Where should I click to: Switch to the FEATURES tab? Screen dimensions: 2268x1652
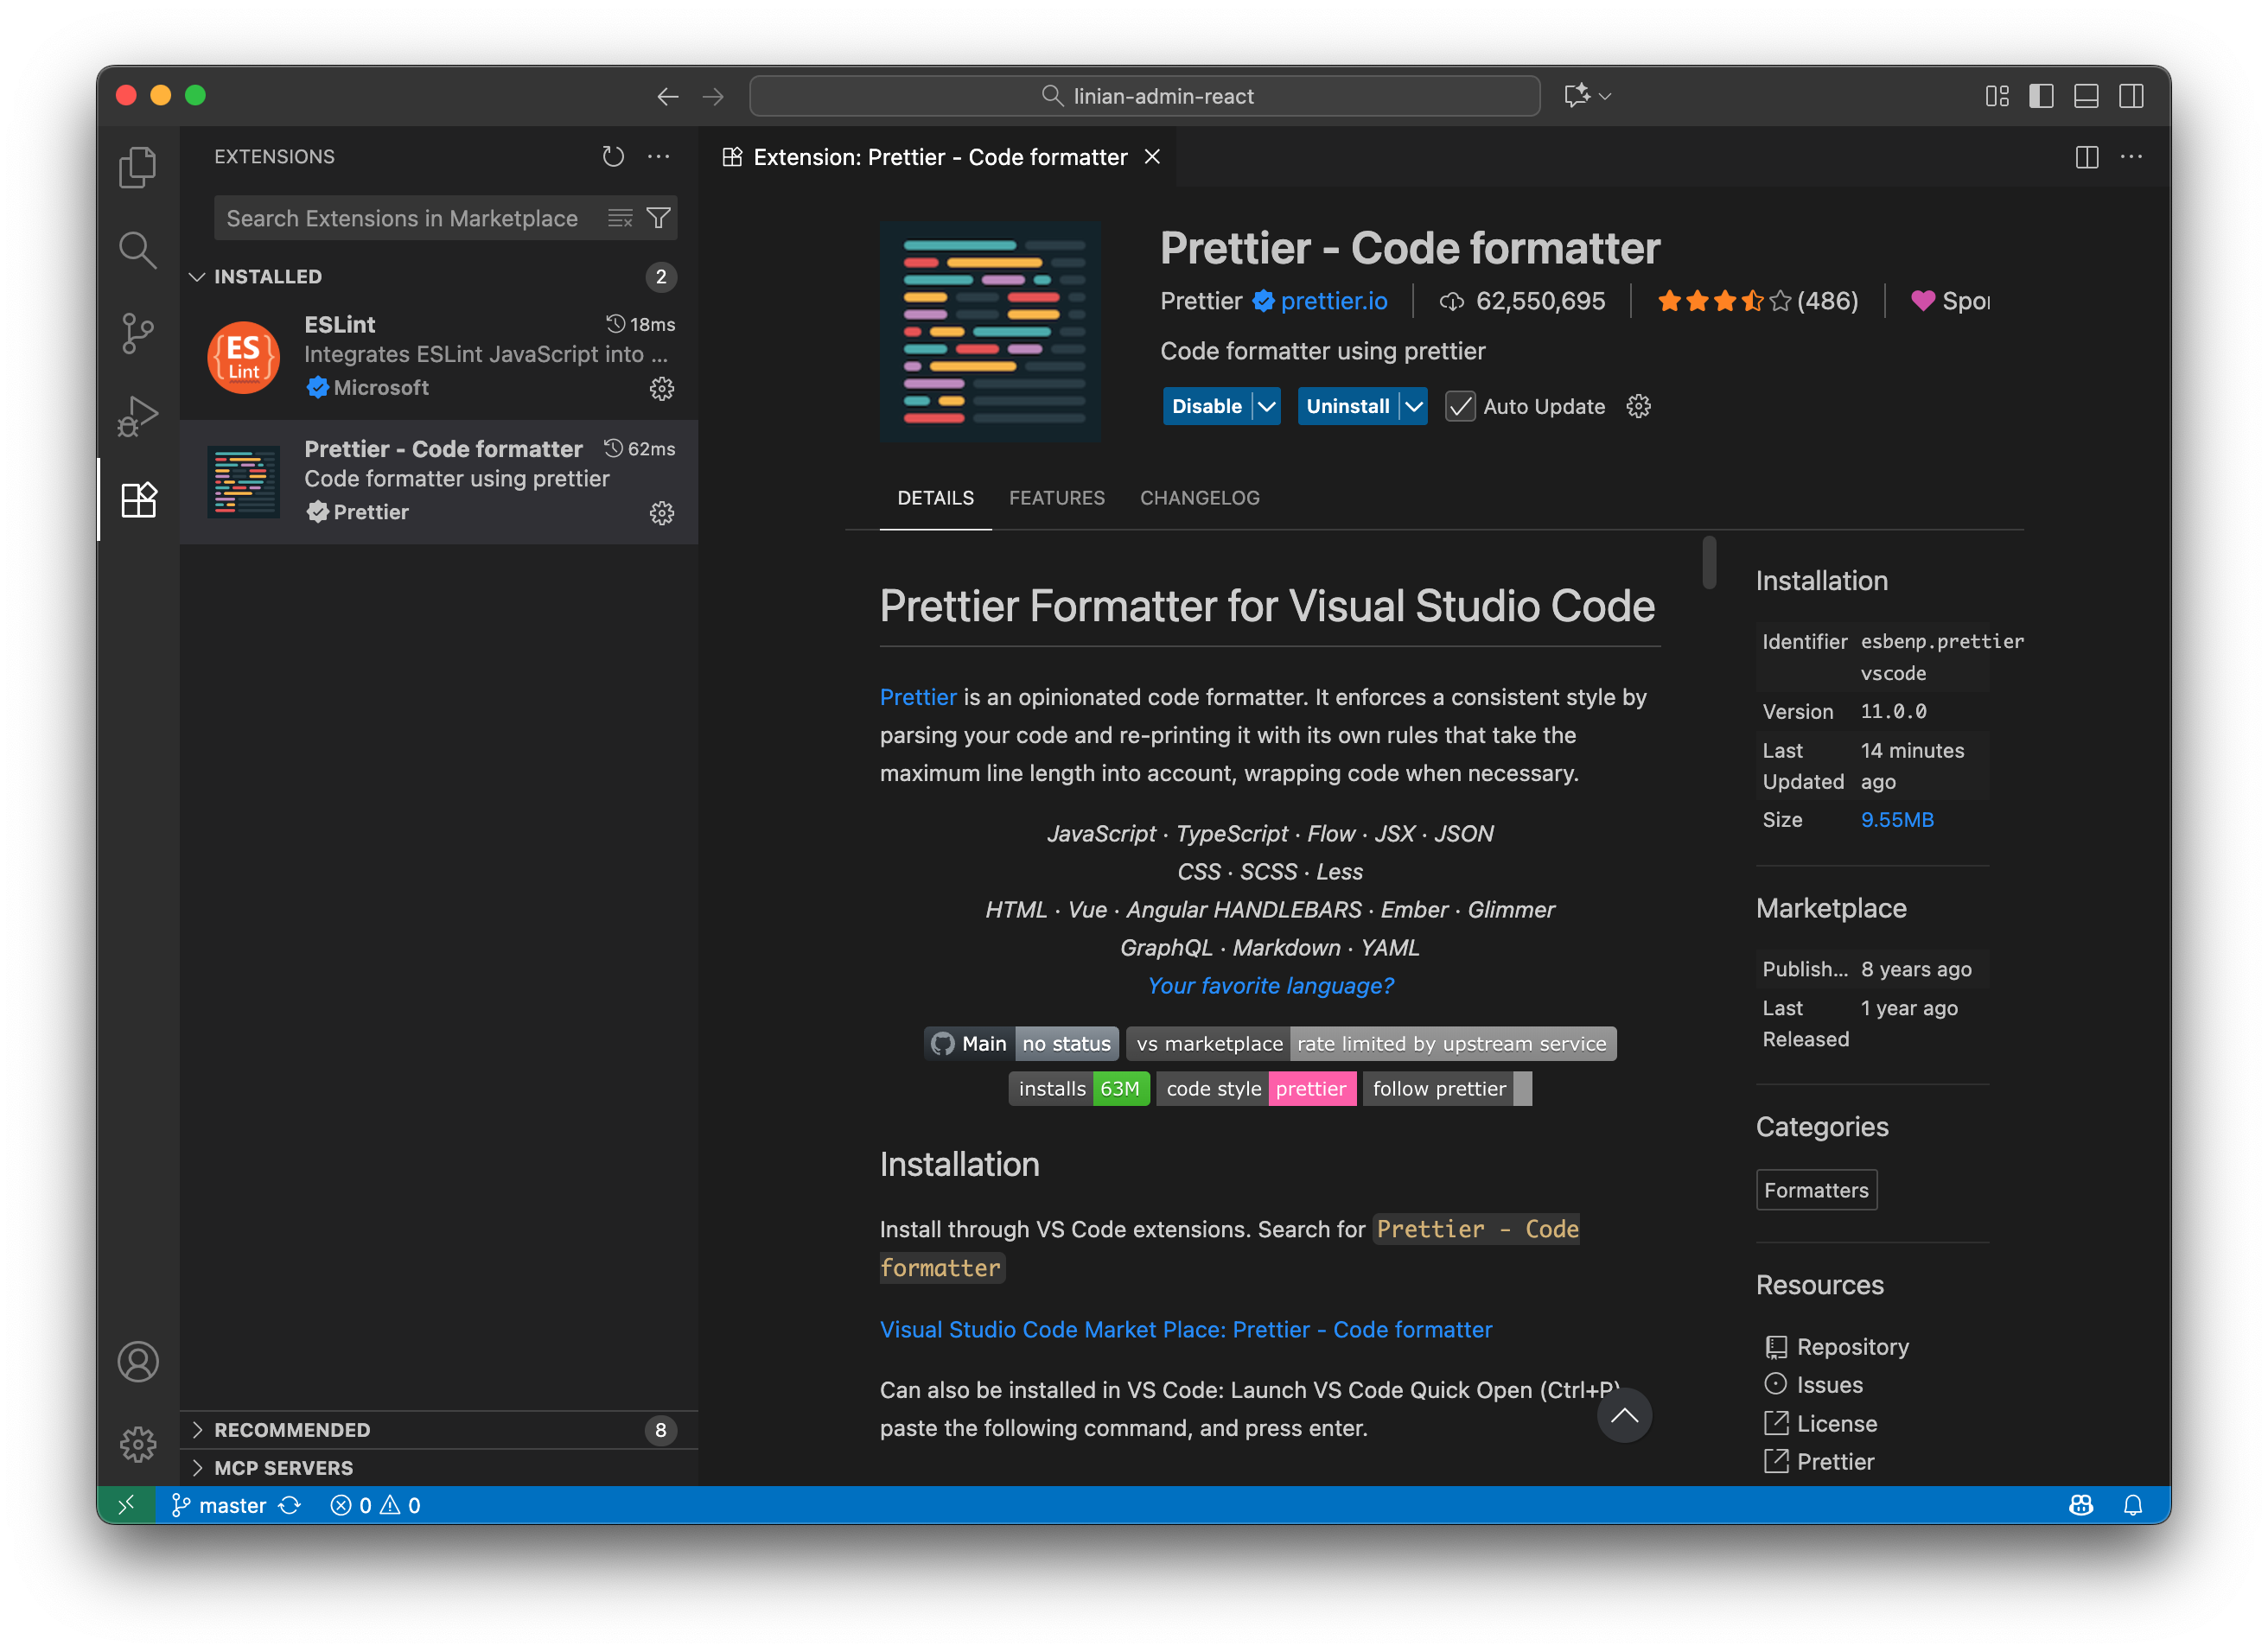tap(1056, 498)
